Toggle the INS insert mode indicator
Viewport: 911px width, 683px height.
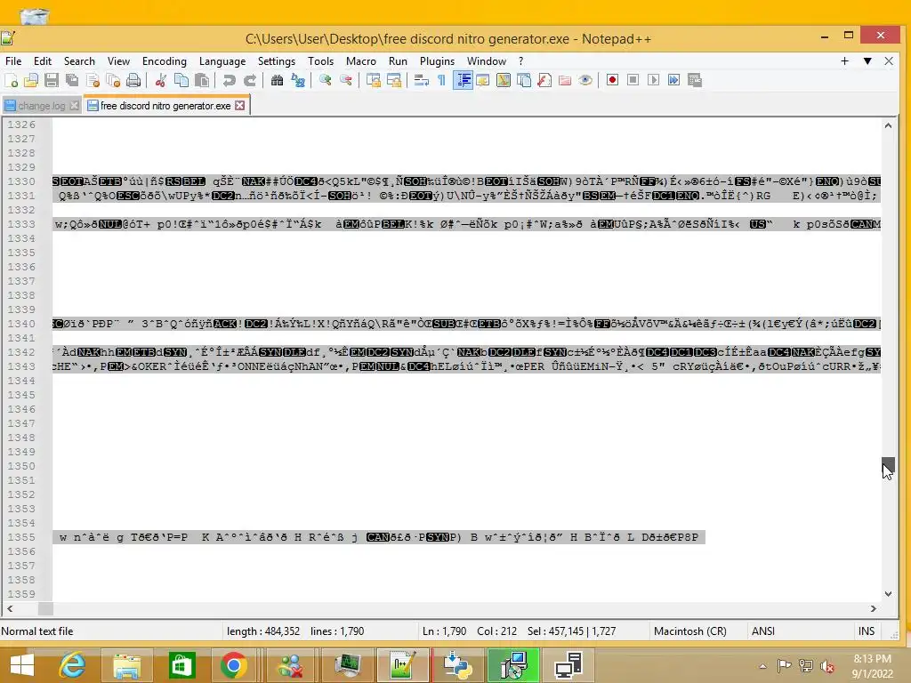point(867,631)
